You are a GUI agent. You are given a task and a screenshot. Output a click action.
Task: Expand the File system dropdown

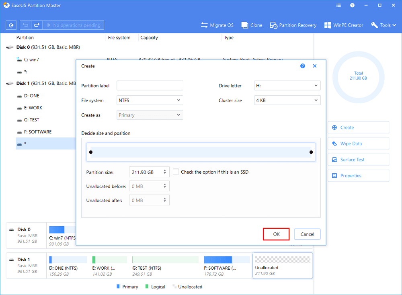[x=150, y=100]
